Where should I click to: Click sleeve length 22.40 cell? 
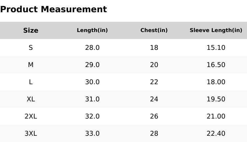pos(216,133)
